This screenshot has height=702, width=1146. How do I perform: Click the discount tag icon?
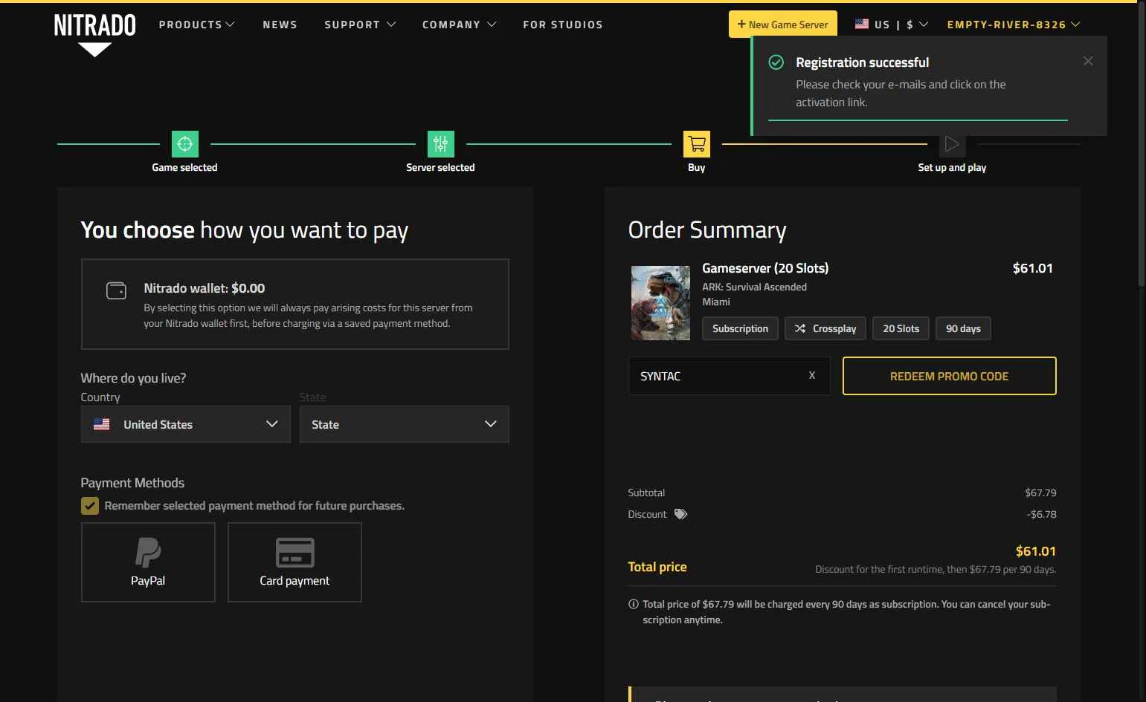coord(680,514)
